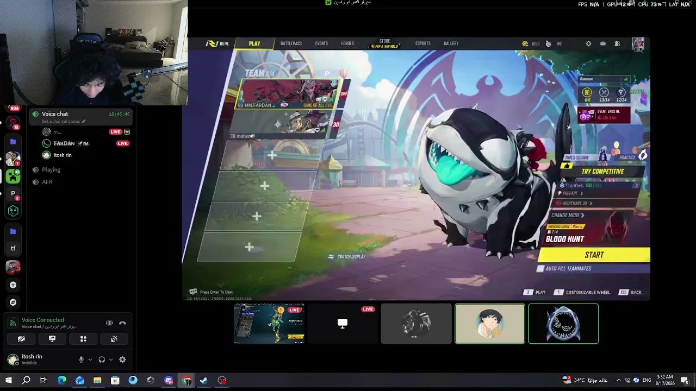Open the Esports tab
Image resolution: width=696 pixels, height=391 pixels.
click(423, 43)
